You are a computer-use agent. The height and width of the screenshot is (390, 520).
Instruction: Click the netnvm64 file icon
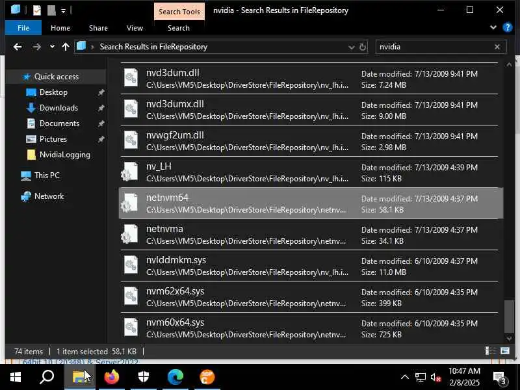[x=129, y=203]
